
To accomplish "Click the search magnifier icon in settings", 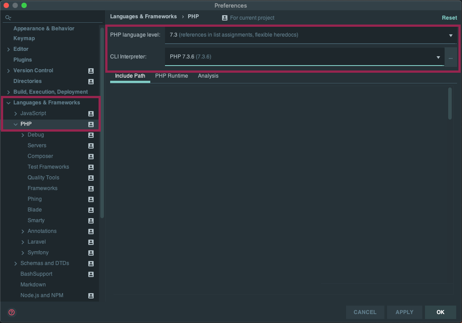I will click(x=8, y=18).
